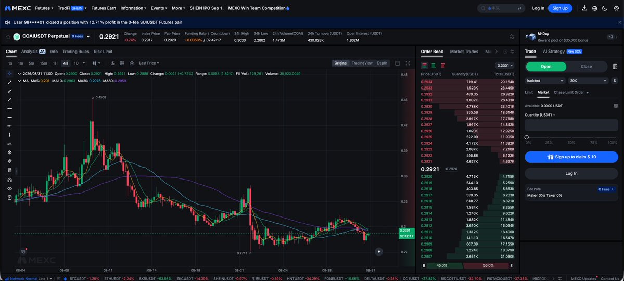Collapse the MA indicator legend chevron
The width and height of the screenshot is (624, 281).
pyautogui.click(x=19, y=81)
